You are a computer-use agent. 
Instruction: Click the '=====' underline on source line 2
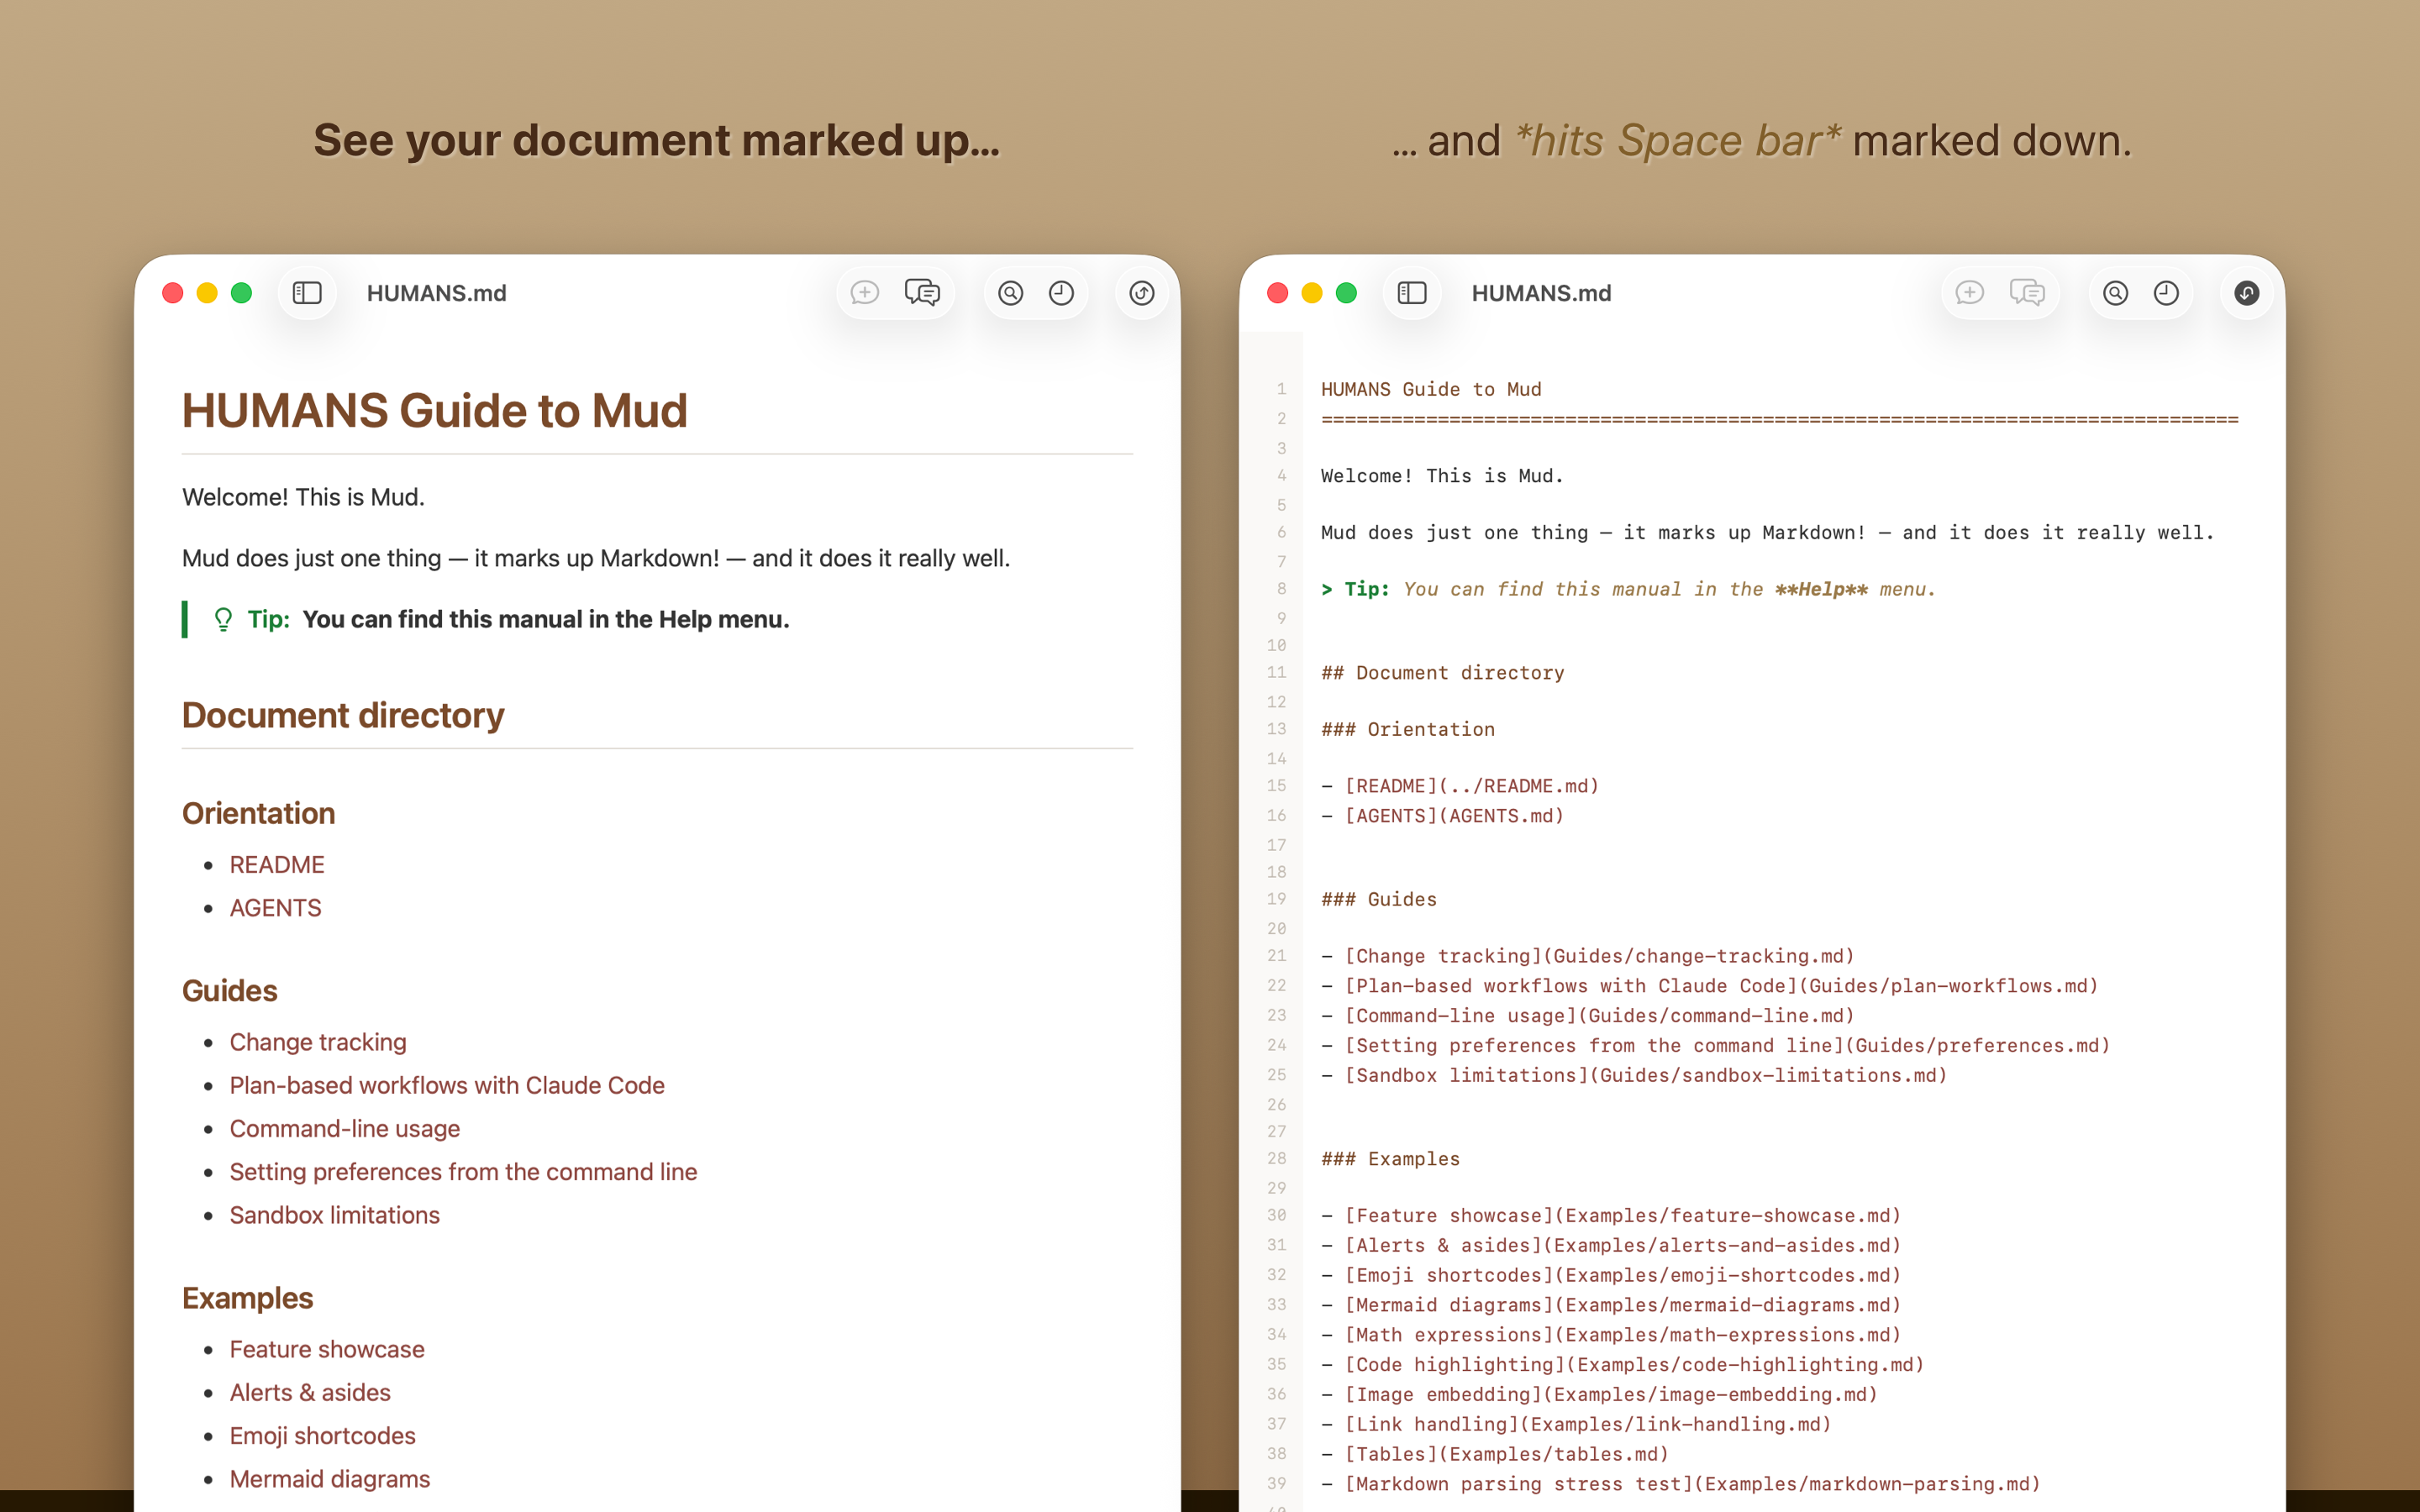click(x=1780, y=419)
